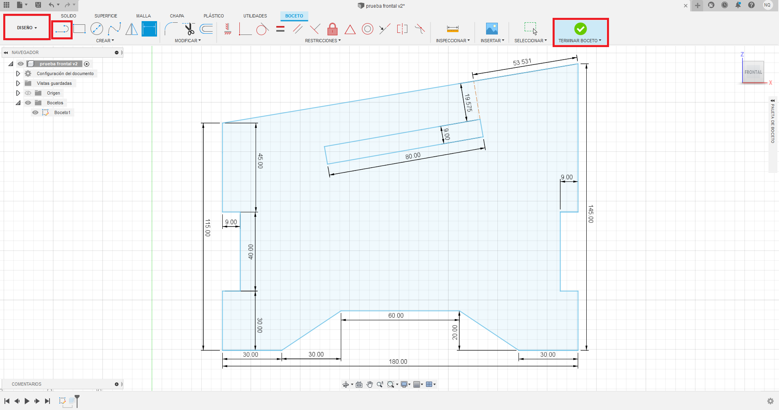Activate the Sketch Dimension tool
Image resolution: width=779 pixels, height=410 pixels.
[x=149, y=29]
